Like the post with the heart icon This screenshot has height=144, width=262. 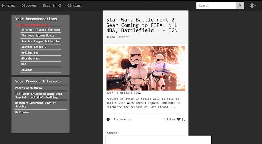179,119
